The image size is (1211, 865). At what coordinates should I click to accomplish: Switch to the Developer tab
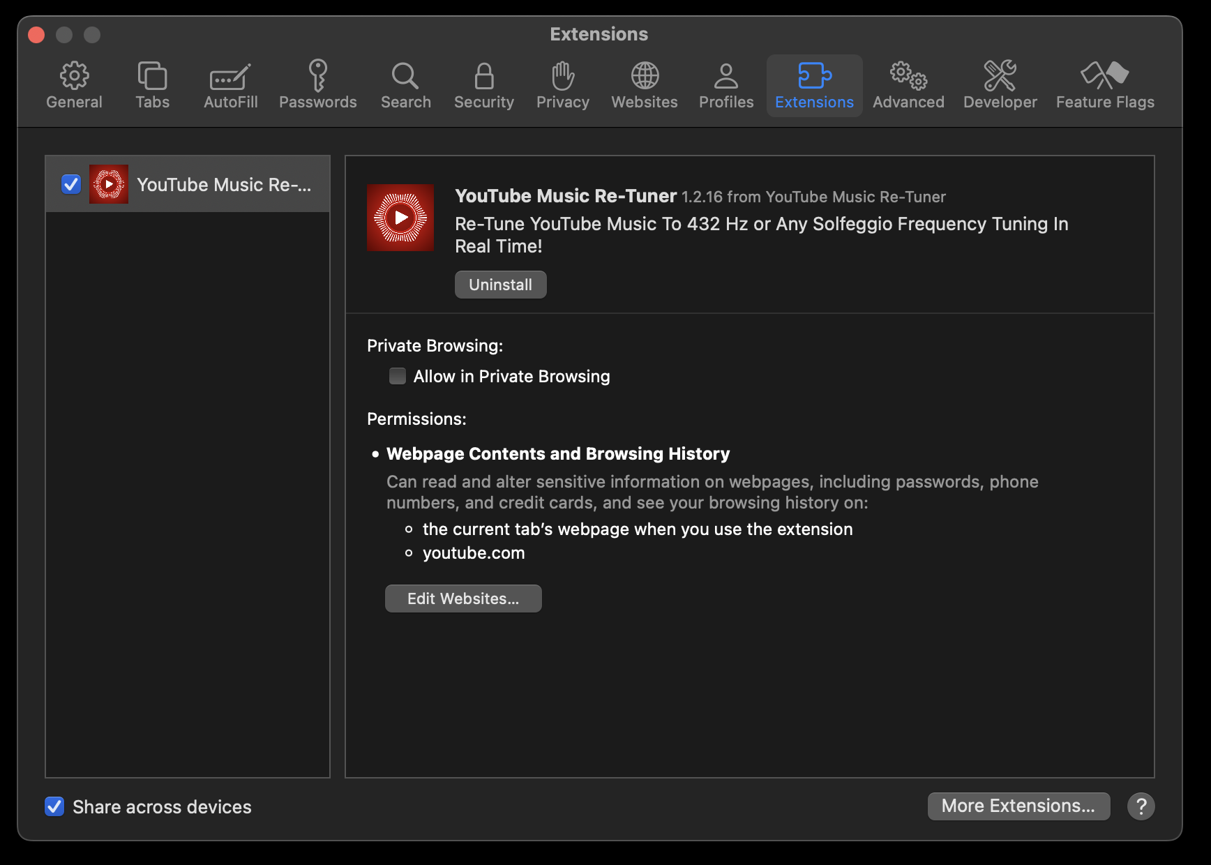[1000, 85]
